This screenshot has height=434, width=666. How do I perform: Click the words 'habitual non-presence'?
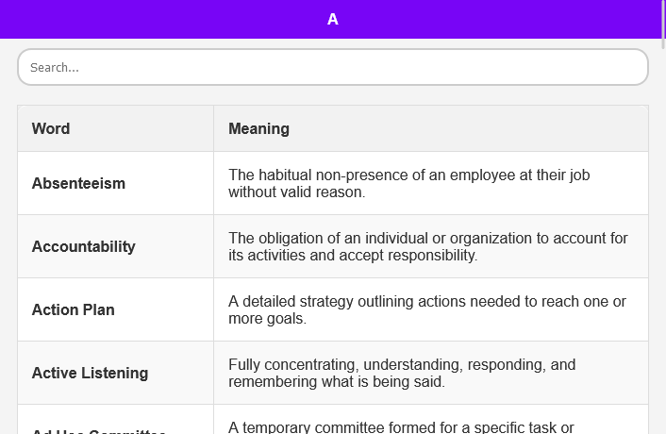(341, 175)
